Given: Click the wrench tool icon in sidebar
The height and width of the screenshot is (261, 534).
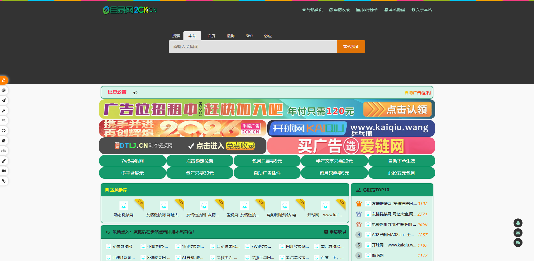Looking at the screenshot, I should (4, 110).
